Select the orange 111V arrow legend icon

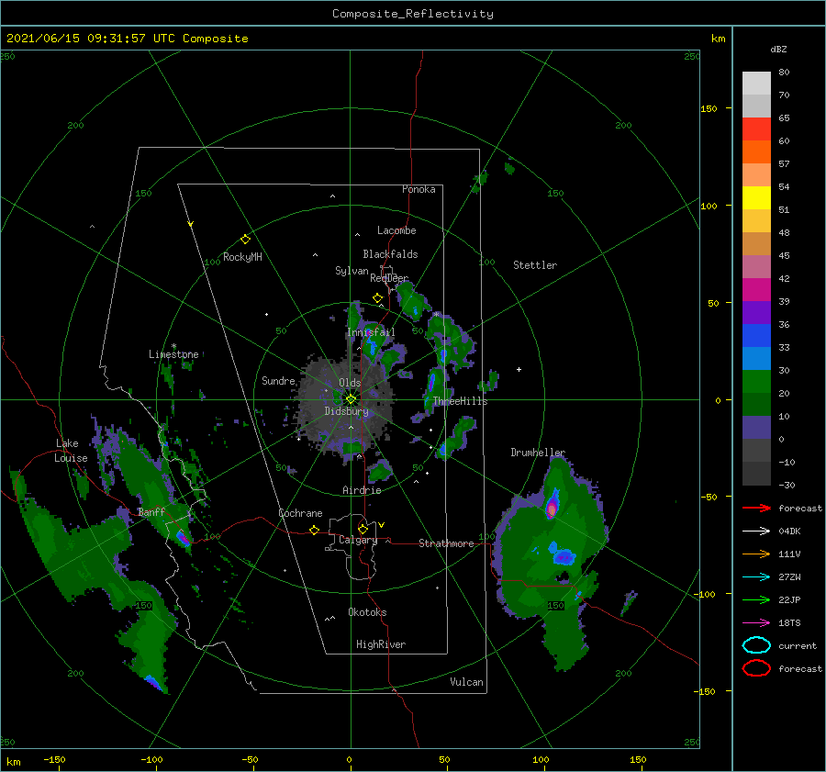(x=756, y=554)
